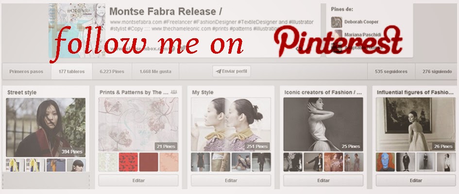Open the My Style board cover image
This screenshot has width=459, height=194.
231,124
